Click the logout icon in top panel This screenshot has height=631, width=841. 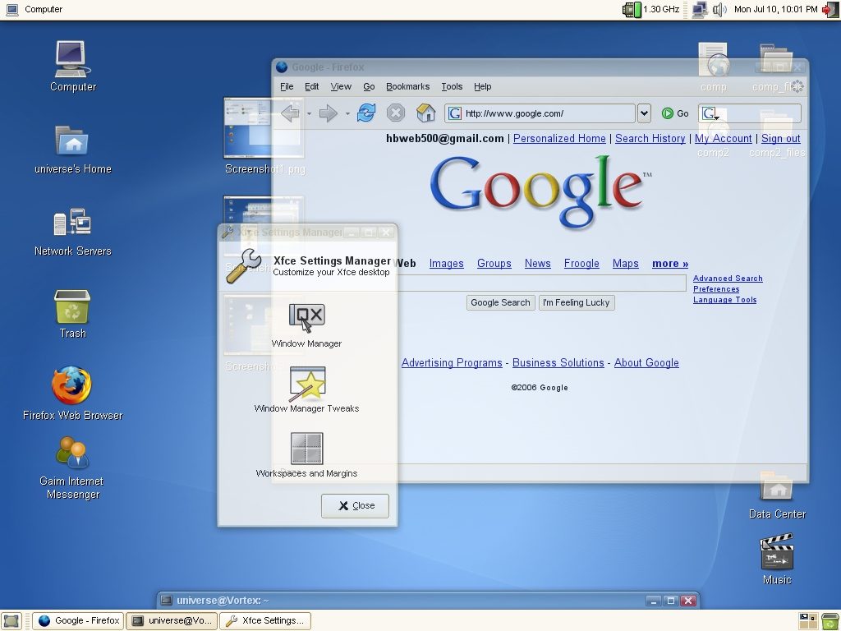tap(830, 9)
